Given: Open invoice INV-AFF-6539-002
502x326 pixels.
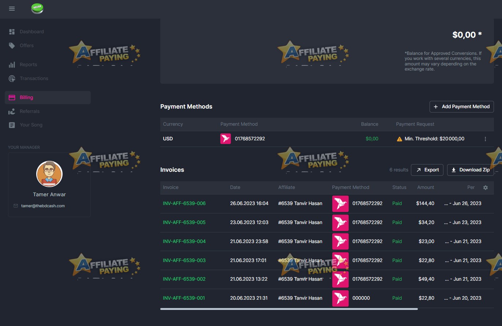Looking at the screenshot, I should [184, 279].
